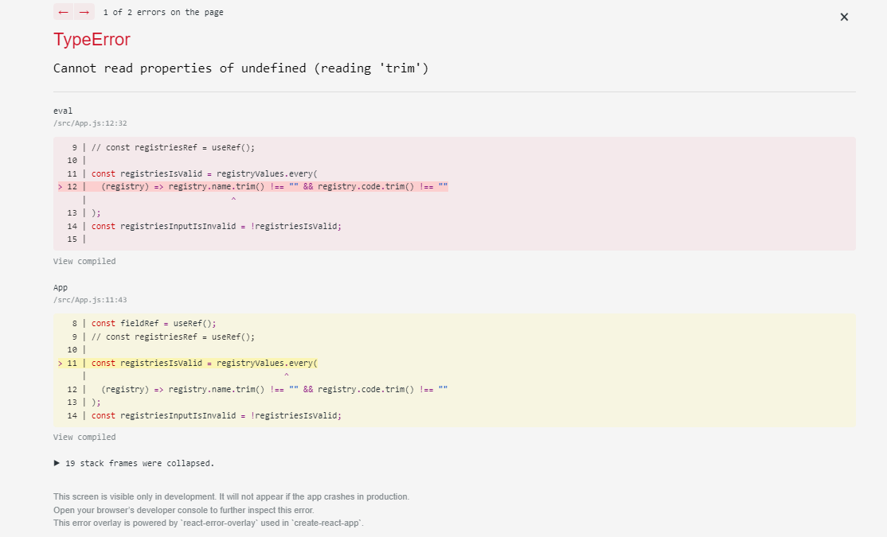
Task: Click the /src/App.js:12:32 file path
Action: [x=90, y=123]
